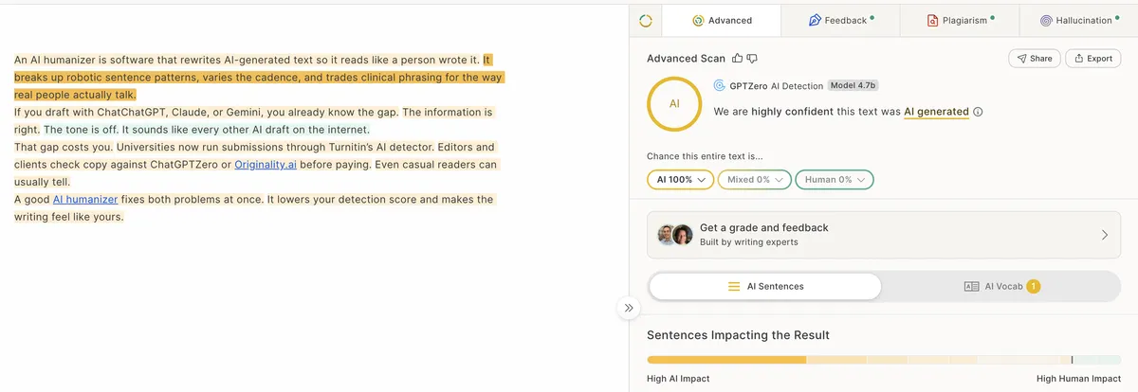The height and width of the screenshot is (392, 1138).
Task: Click the AI Vocab card icon
Action: [971, 286]
